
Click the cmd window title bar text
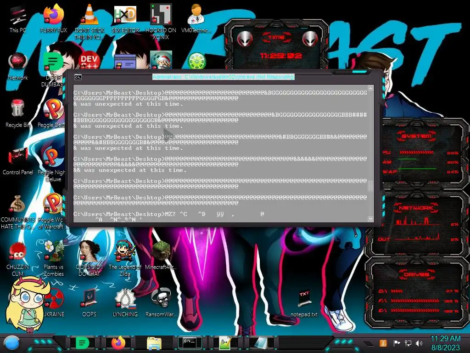click(x=224, y=77)
